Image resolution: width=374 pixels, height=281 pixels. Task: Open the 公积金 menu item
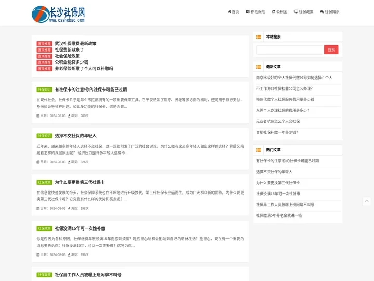tap(279, 11)
